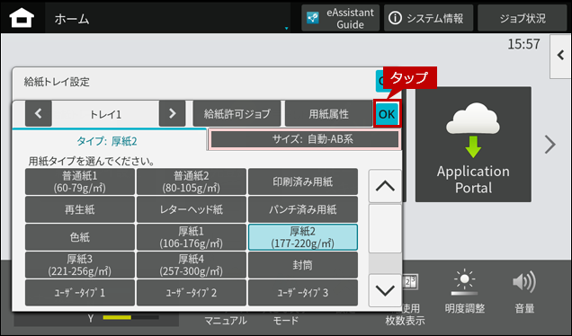Select 色紙 paper type
This screenshot has width=572, height=336.
pyautogui.click(x=80, y=237)
